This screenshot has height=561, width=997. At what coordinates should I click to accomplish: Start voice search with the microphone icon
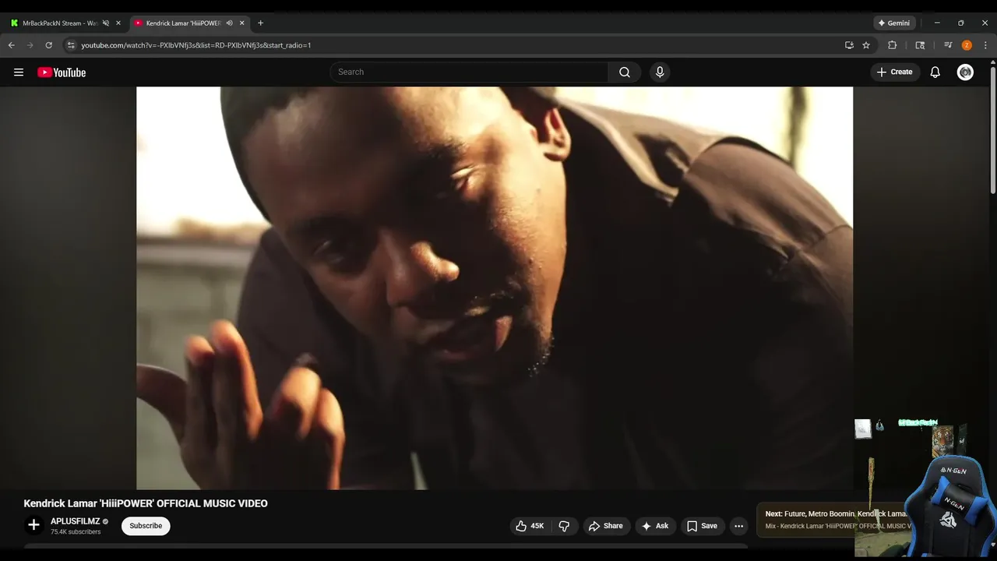(660, 72)
